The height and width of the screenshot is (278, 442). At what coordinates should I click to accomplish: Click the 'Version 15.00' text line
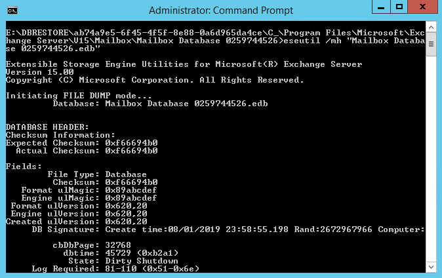40,72
